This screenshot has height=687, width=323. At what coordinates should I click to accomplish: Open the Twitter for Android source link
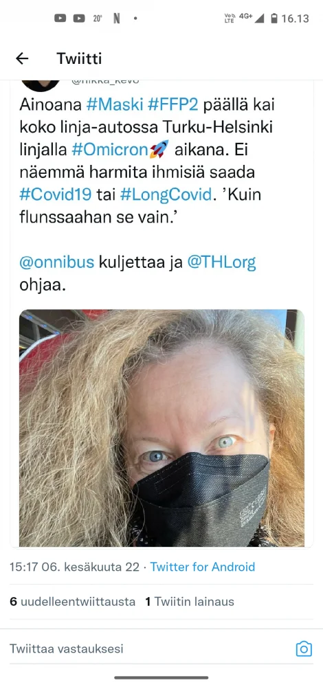203,567
